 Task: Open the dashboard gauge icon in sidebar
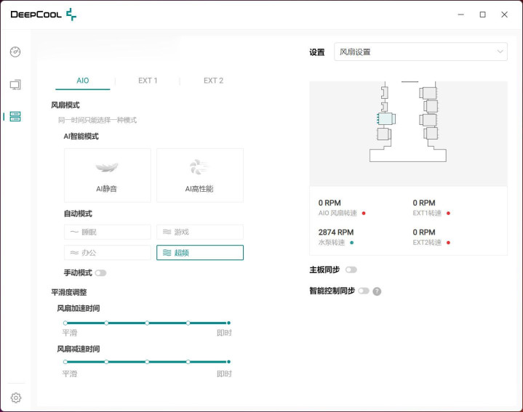(15, 52)
